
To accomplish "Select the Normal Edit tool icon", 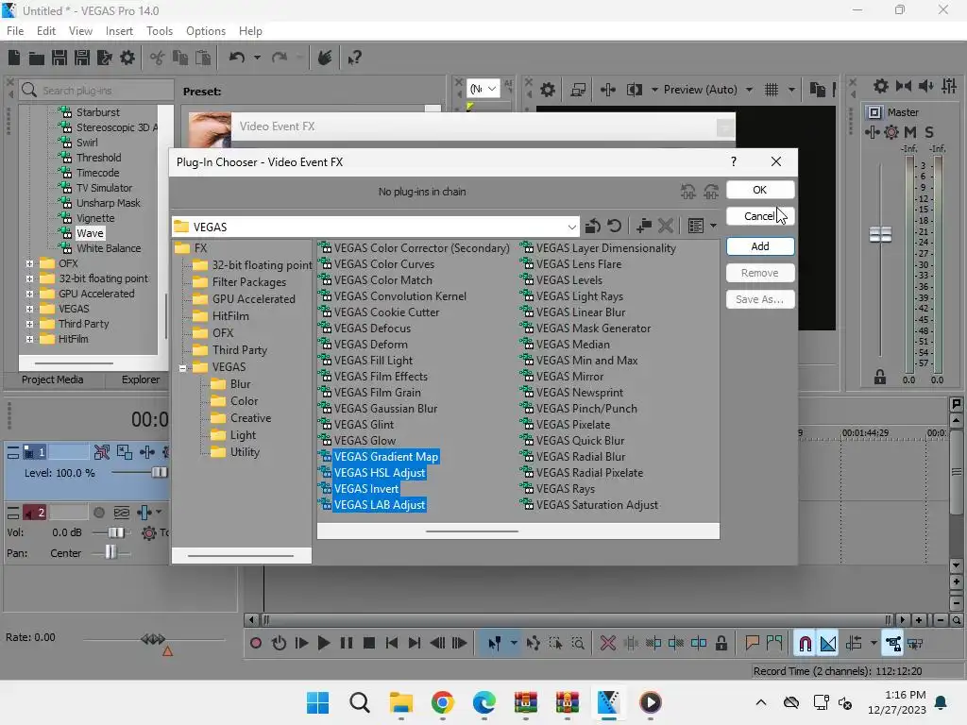I will coord(494,644).
